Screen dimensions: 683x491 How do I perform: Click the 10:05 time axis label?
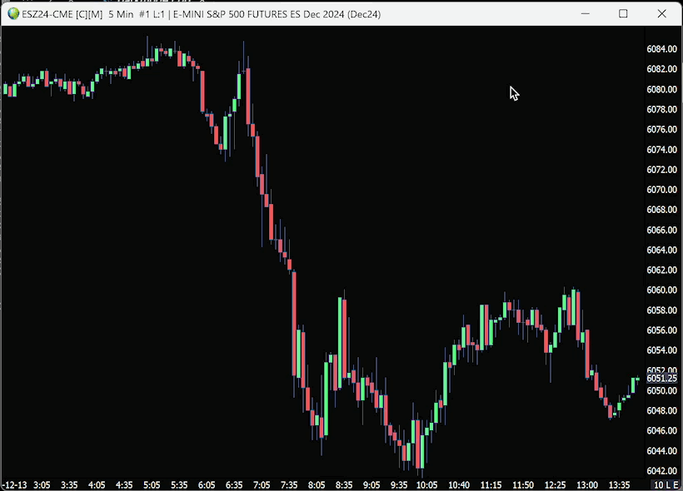click(x=426, y=485)
